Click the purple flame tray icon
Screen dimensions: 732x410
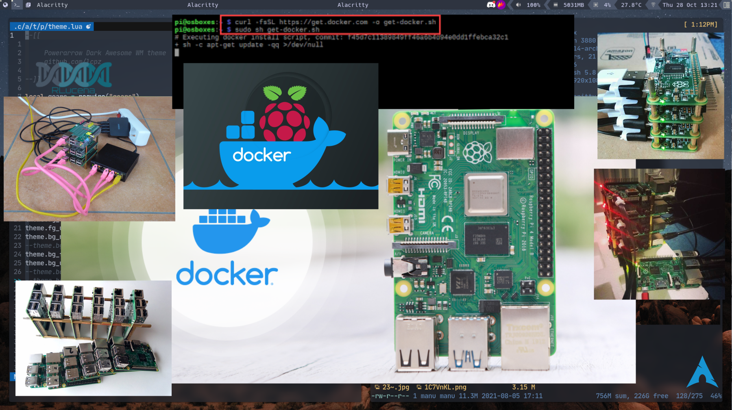coord(501,5)
